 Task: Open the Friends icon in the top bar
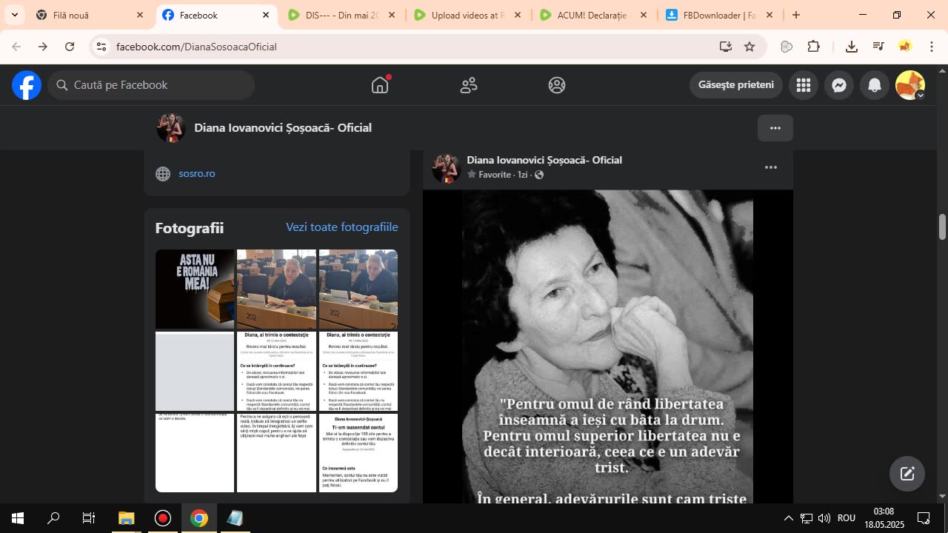point(469,85)
